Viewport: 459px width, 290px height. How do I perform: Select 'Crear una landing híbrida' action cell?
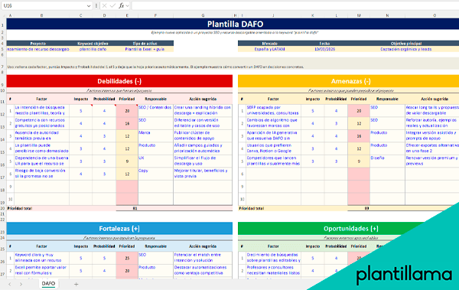coord(203,111)
